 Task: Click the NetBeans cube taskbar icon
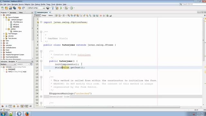pos(19,114)
